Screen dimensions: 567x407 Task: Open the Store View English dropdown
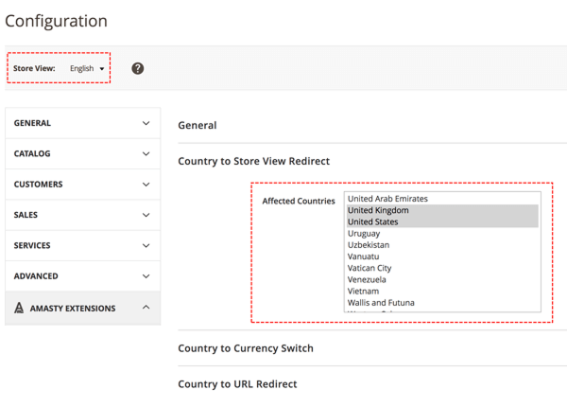tap(87, 69)
